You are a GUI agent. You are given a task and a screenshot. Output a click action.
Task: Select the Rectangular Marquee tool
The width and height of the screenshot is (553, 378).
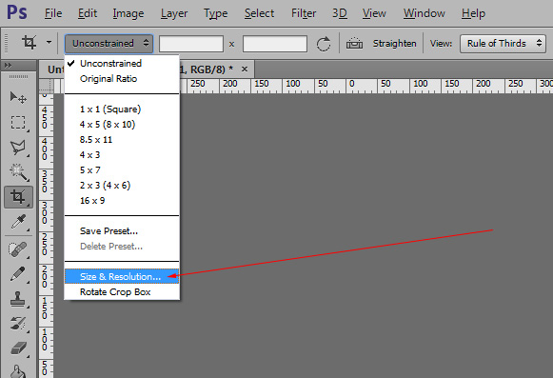(18, 123)
